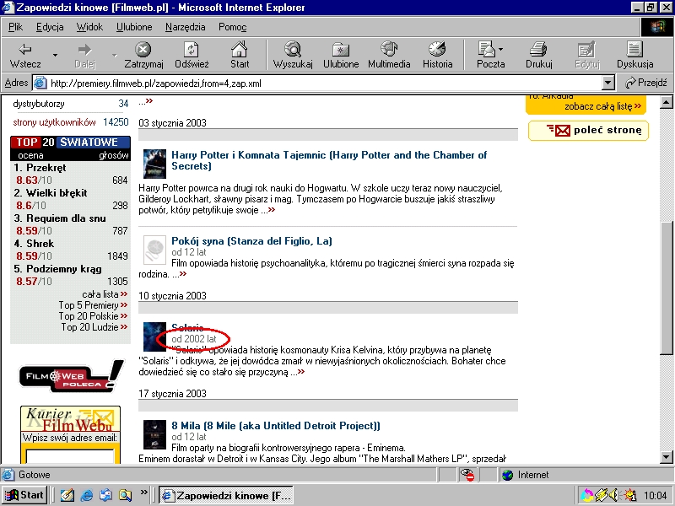Viewport: 675px width, 506px height.
Task: Click the 8 Mila poster thumbnail
Action: pyautogui.click(x=154, y=434)
